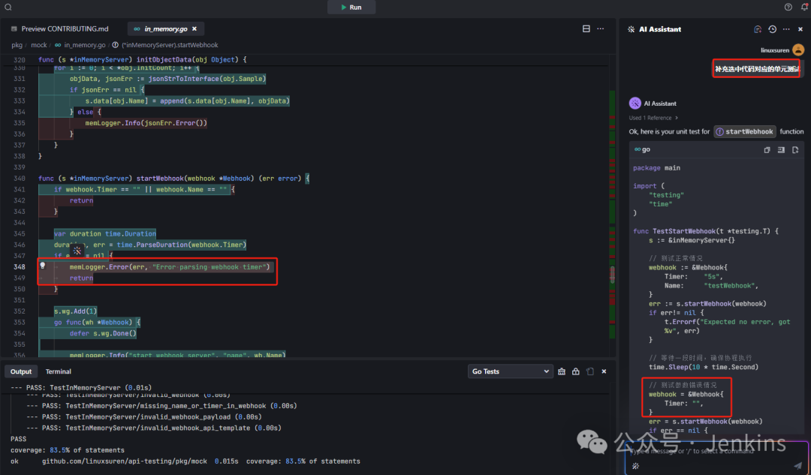Switch to the Output tab

pos(21,371)
